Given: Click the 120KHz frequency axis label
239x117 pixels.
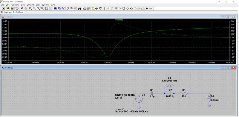Looking at the screenshot, I should click(108, 63).
